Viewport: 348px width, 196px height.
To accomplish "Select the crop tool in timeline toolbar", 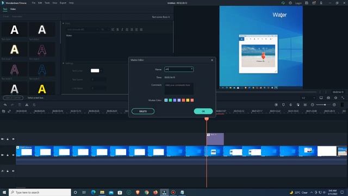I will click(34, 105).
